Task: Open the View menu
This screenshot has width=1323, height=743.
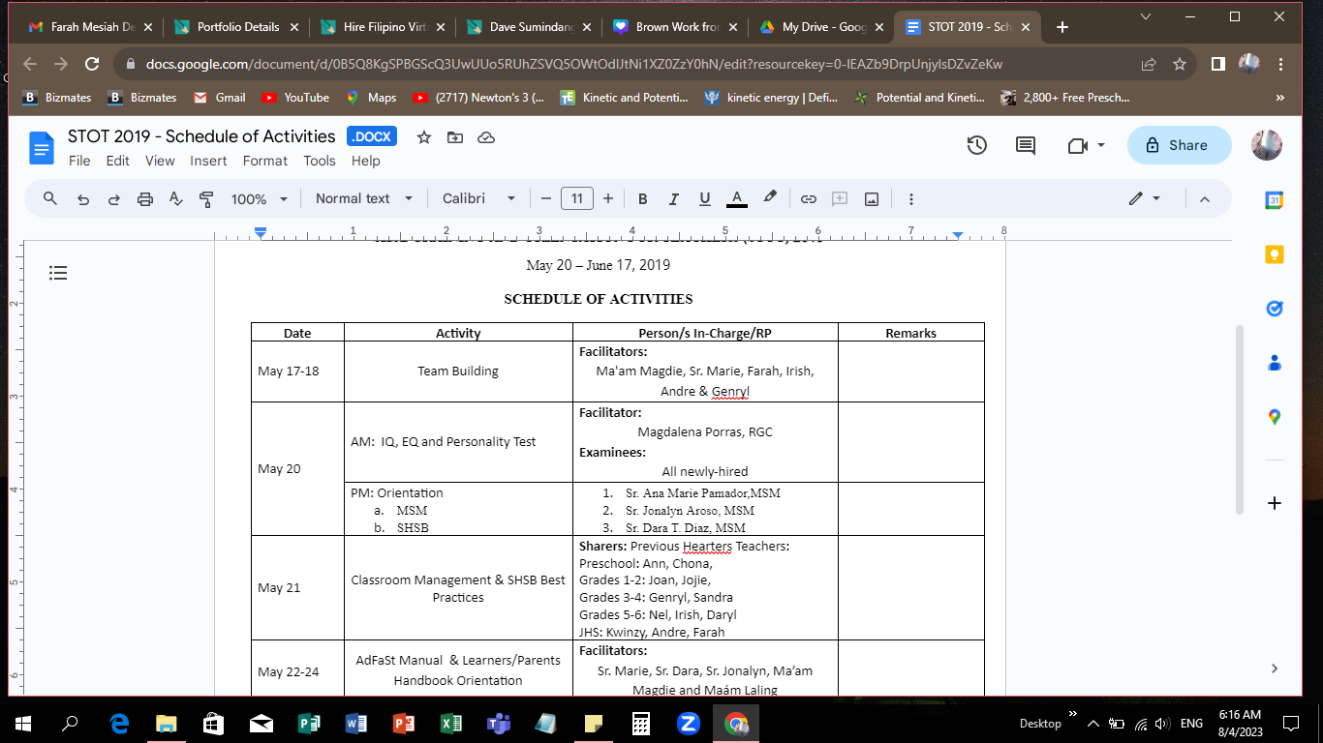Action: tap(160, 161)
